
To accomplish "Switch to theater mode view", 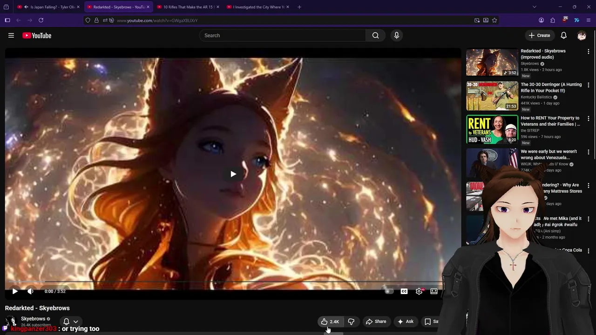I will point(434,291).
